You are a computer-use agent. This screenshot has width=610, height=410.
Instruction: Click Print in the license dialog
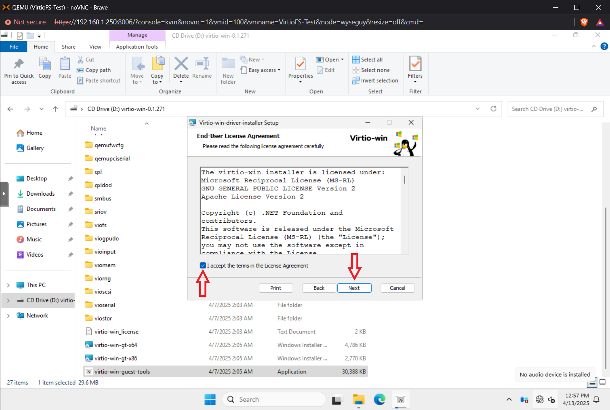276,288
